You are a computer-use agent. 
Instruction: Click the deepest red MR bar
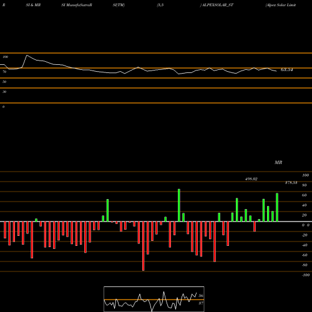pos(144,246)
